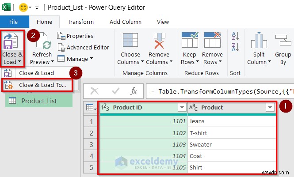Click the cell containing Coat
Image resolution: width=294 pixels, height=177 pixels.
(232, 156)
